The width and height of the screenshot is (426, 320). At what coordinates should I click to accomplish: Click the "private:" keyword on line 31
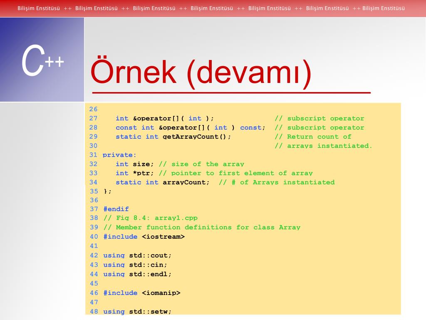click(x=119, y=155)
